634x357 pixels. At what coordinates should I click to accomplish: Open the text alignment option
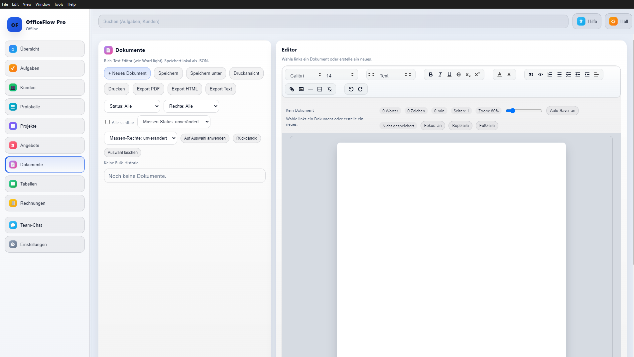[596, 74]
